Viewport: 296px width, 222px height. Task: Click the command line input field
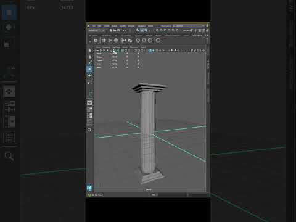[172, 195]
